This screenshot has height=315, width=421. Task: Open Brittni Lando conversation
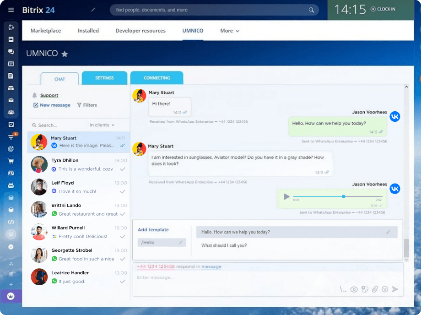click(78, 209)
